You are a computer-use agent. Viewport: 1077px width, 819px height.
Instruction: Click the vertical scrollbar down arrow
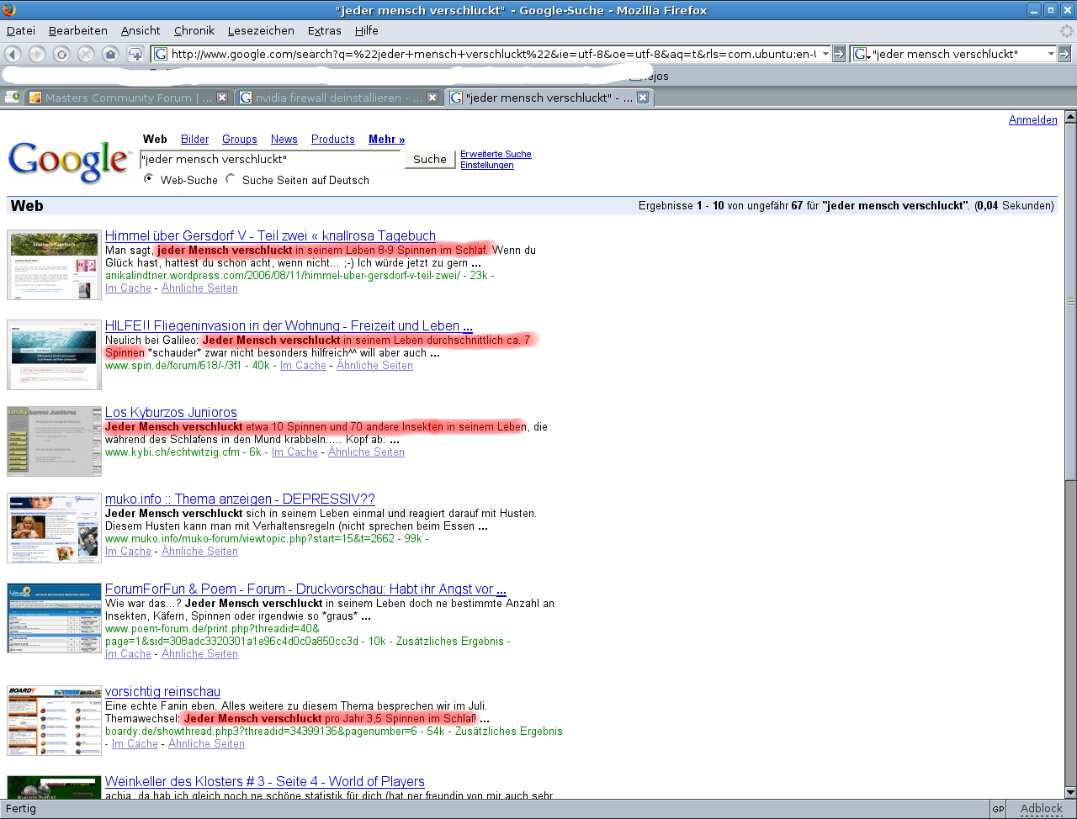(1070, 792)
